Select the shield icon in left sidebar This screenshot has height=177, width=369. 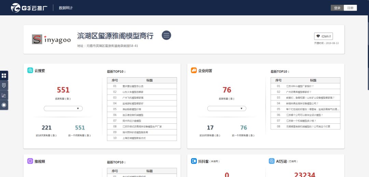[x=4, y=85]
